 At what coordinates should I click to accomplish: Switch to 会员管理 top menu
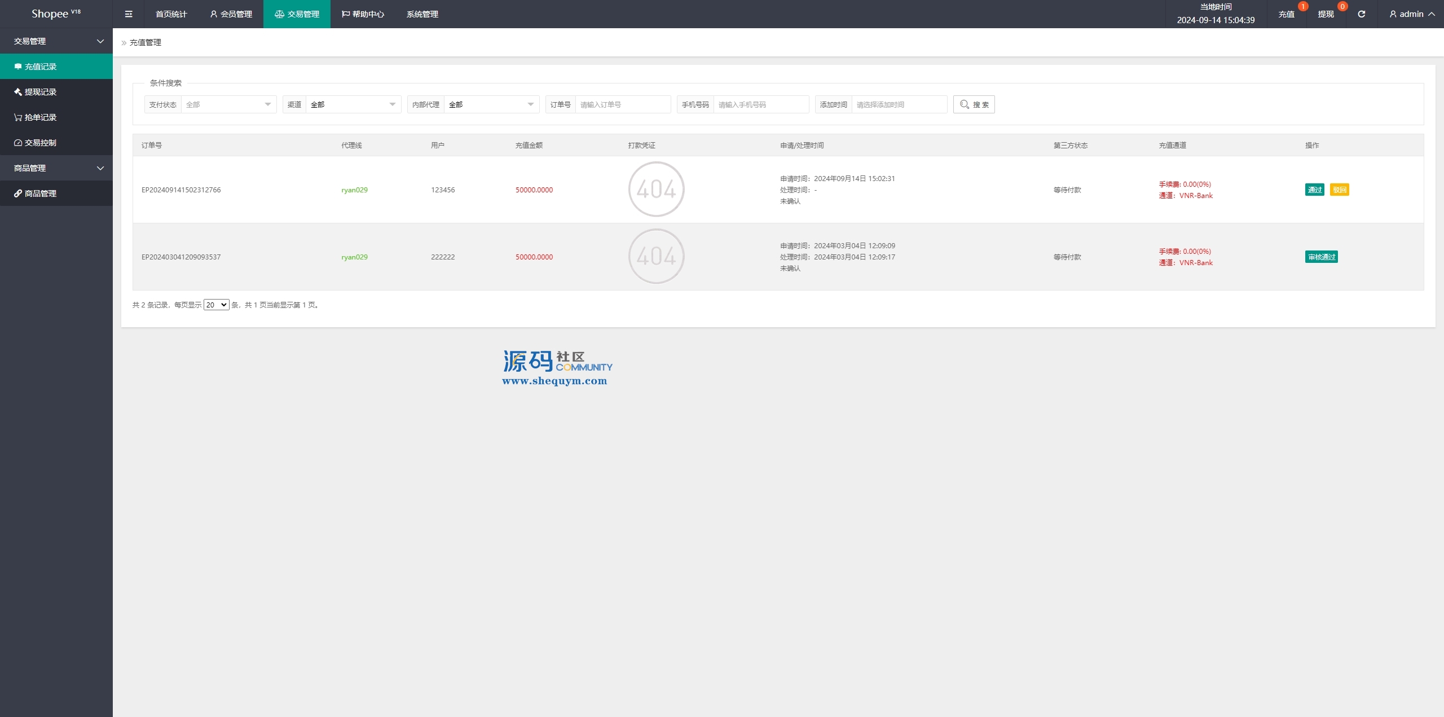pos(231,14)
